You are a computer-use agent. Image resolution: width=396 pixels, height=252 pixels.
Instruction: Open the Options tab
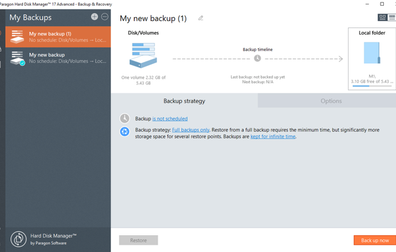pos(331,101)
